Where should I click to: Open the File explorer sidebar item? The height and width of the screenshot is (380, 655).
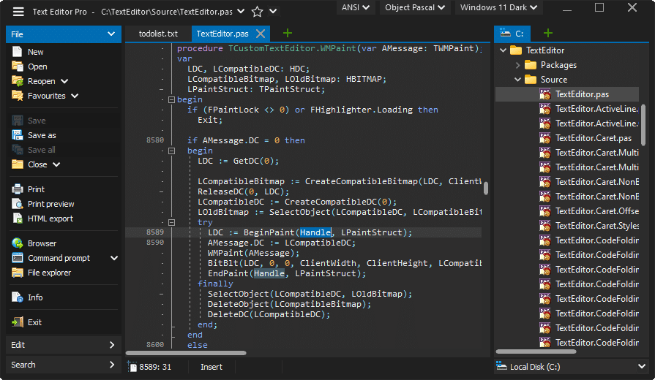(x=49, y=273)
